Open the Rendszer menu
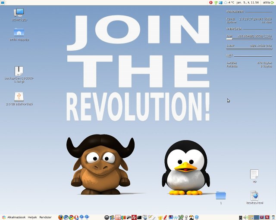The height and width of the screenshot is (220, 276). pyautogui.click(x=45, y=217)
